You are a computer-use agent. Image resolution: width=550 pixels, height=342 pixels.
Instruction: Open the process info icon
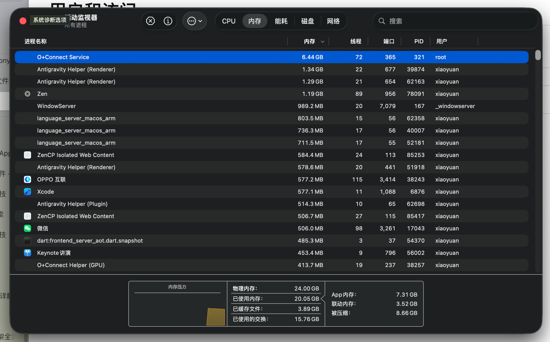(168, 21)
